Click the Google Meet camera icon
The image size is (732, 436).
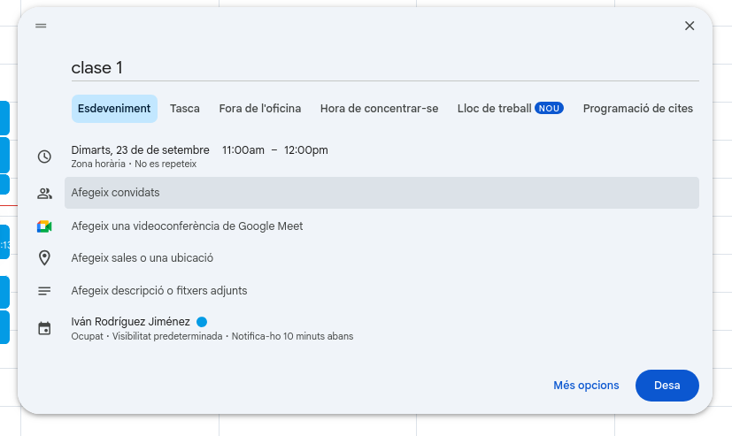coord(44,226)
